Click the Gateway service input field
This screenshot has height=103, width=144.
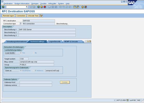36,85
